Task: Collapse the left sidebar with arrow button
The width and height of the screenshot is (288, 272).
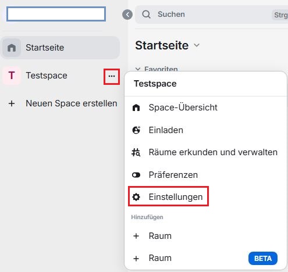Action: click(x=127, y=15)
